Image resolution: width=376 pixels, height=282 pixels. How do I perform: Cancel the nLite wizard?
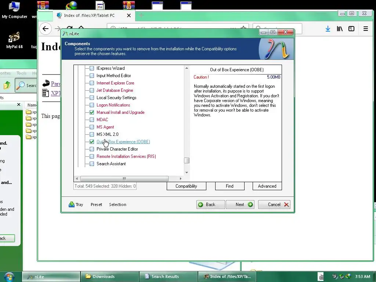[274, 205]
